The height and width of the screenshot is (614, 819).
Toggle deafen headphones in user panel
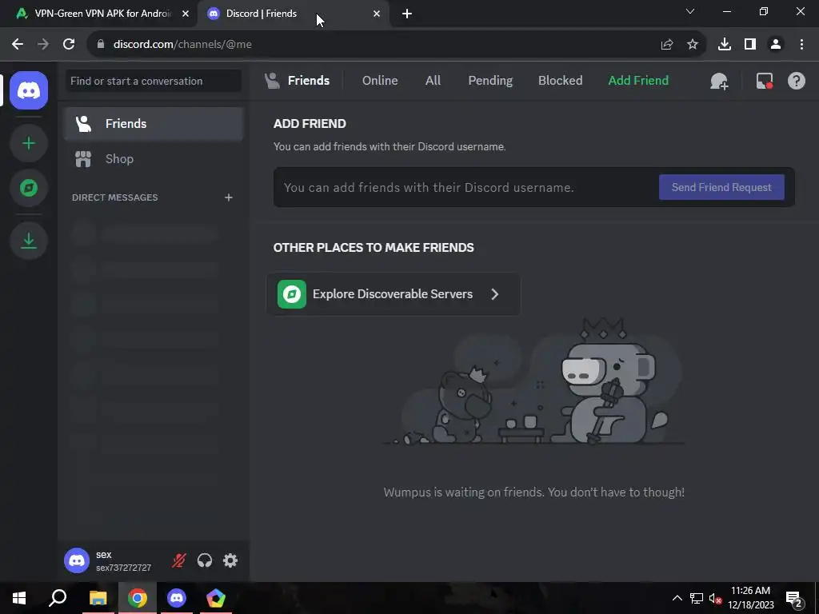click(205, 560)
